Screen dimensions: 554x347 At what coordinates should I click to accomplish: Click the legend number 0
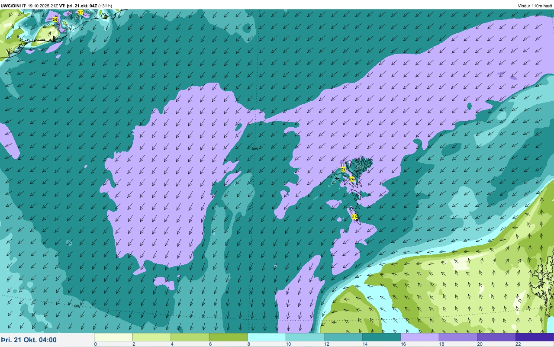click(95, 344)
